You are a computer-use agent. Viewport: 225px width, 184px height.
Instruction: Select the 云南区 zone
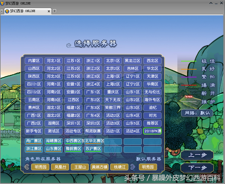click(34, 100)
